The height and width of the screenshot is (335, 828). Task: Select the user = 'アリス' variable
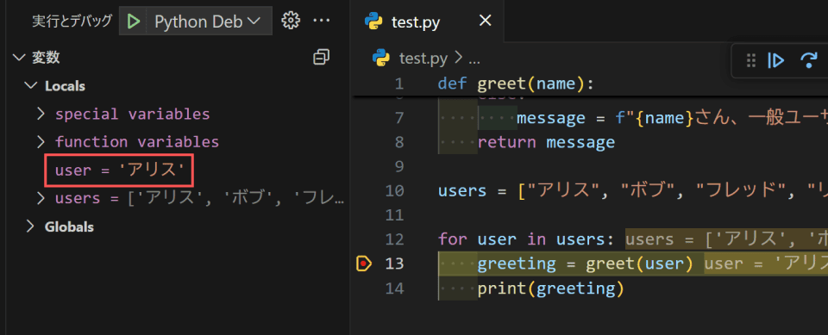(x=120, y=170)
